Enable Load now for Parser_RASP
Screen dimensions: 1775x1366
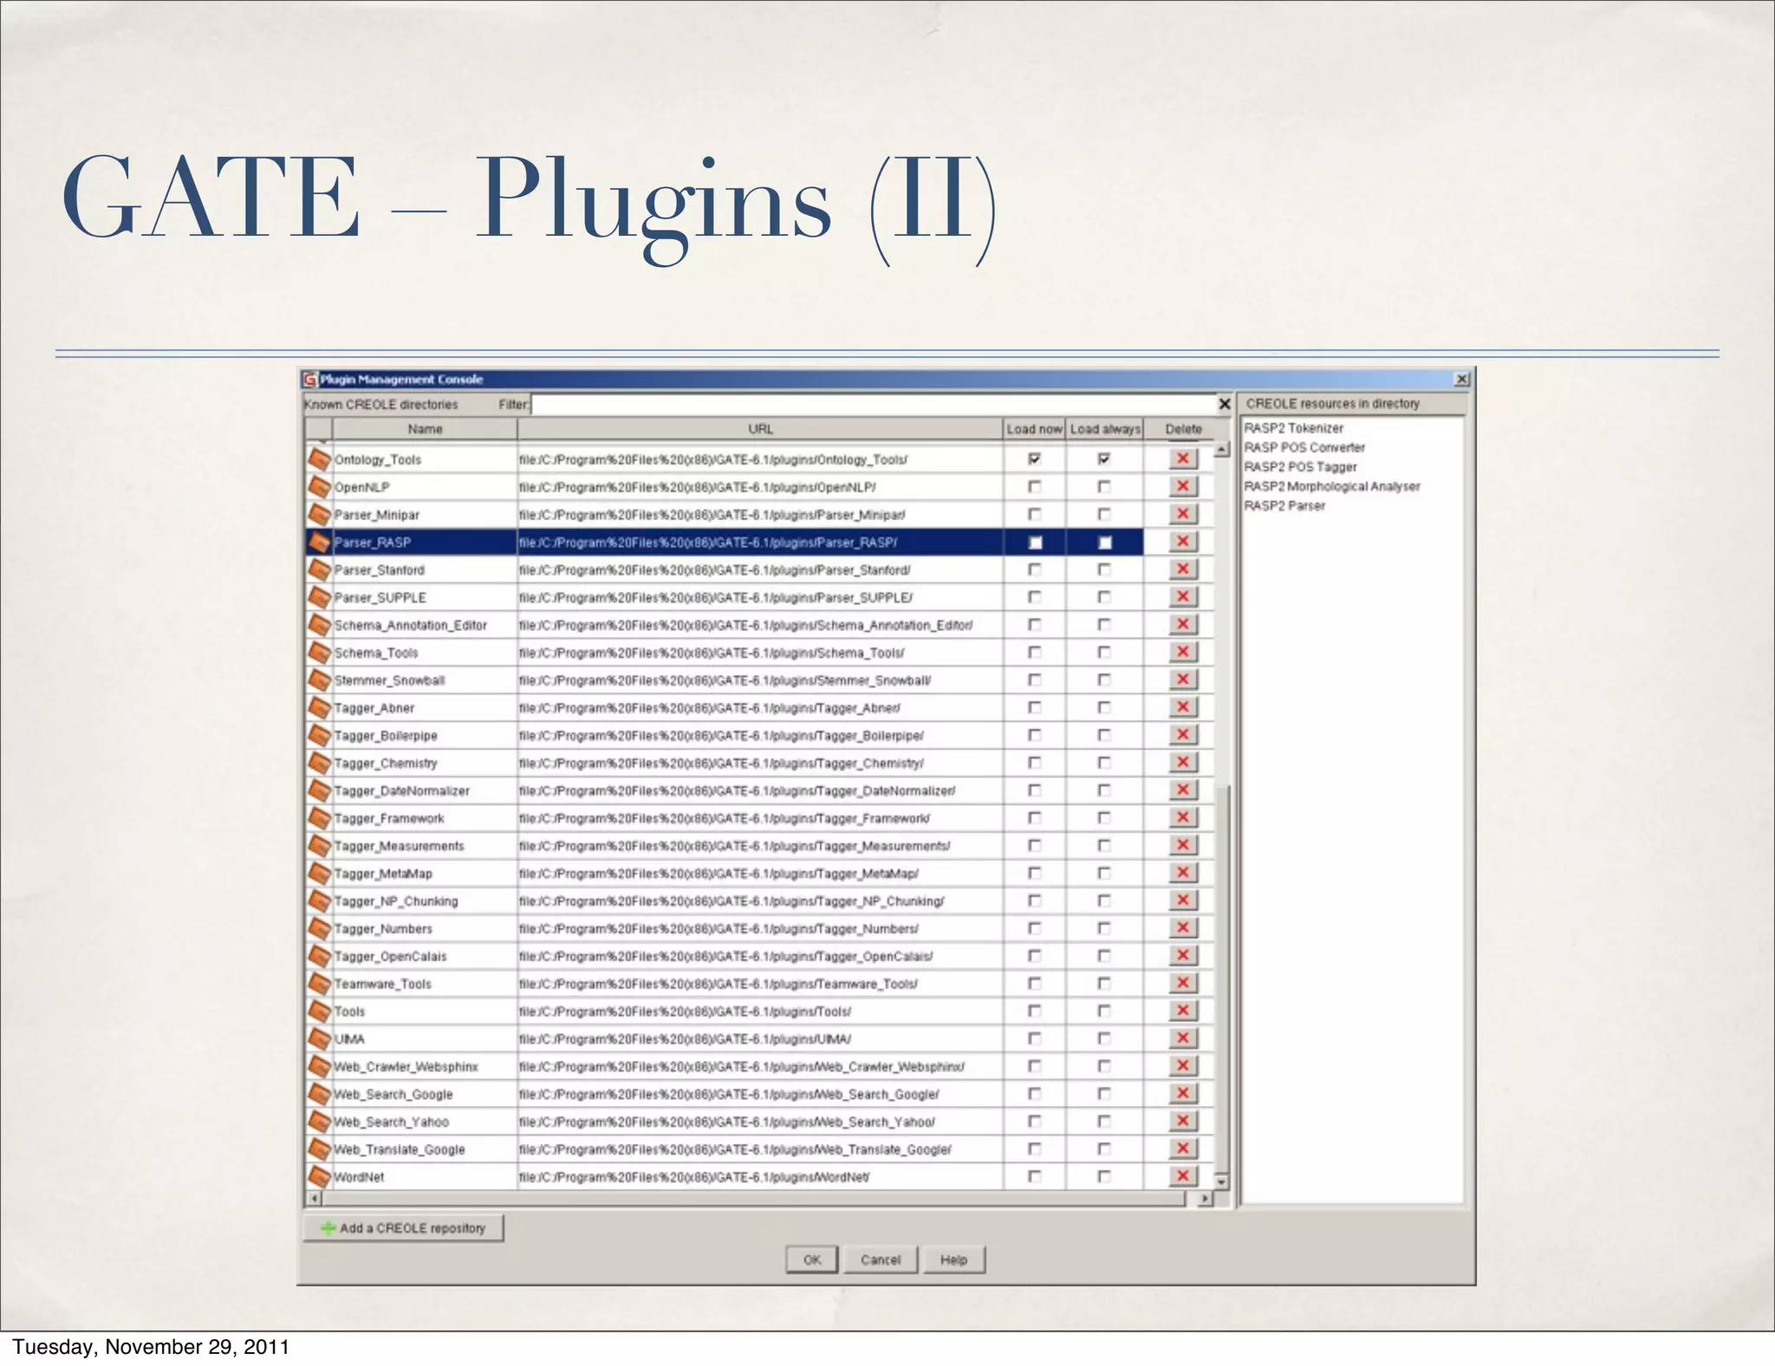(x=1035, y=543)
